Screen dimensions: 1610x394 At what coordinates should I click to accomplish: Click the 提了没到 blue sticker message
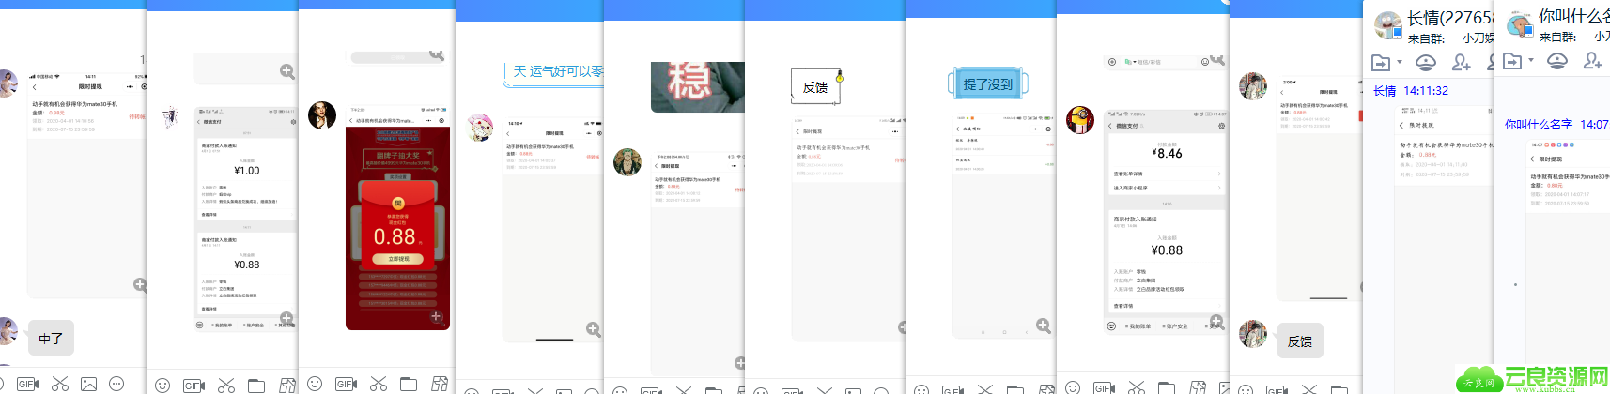(x=988, y=83)
